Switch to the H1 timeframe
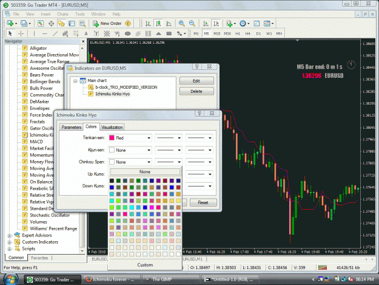This screenshot has width=379, height=285. [x=238, y=33]
